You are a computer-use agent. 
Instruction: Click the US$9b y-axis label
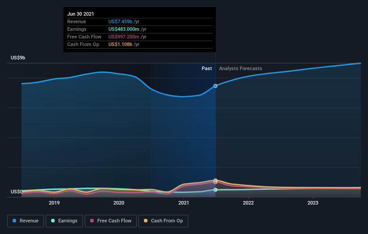[x=18, y=58]
